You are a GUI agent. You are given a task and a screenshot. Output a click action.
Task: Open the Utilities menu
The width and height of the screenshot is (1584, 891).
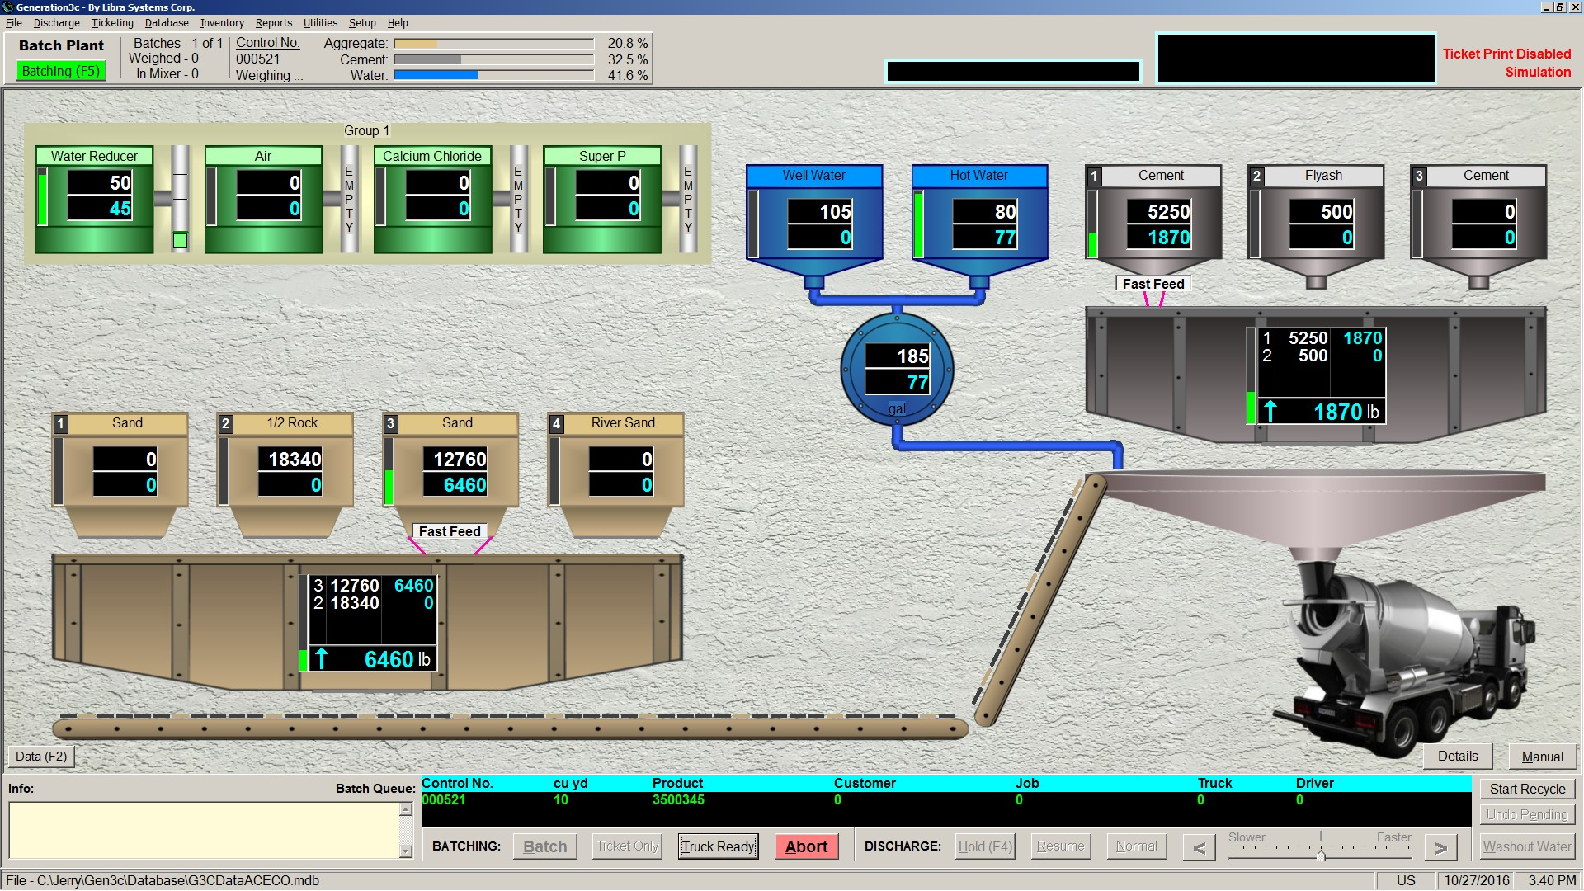click(320, 23)
